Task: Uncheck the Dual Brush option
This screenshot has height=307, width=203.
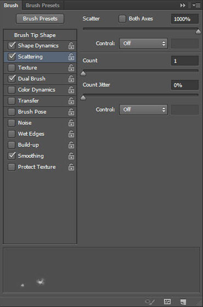Action: pyautogui.click(x=12, y=79)
